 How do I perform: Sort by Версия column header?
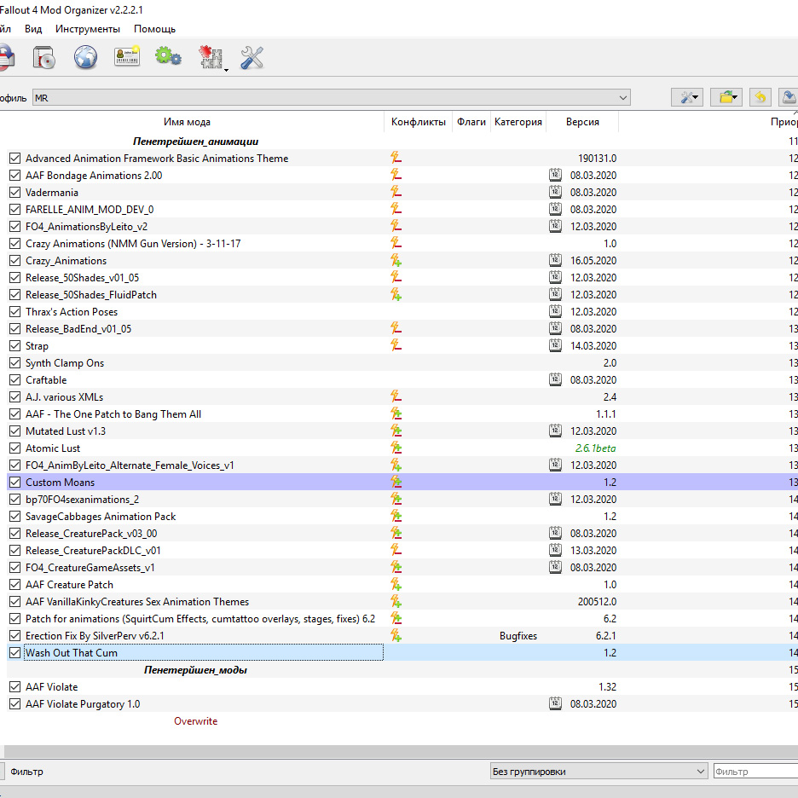pyautogui.click(x=582, y=122)
